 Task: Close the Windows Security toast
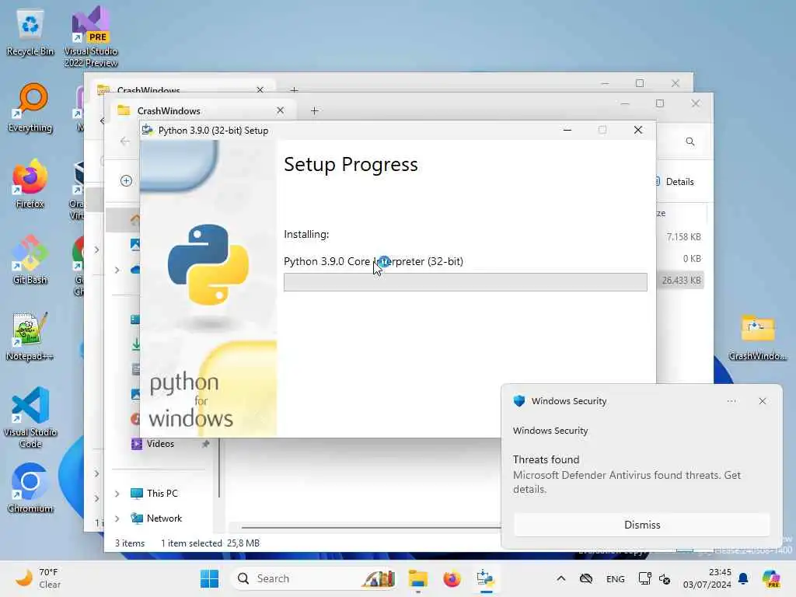tap(763, 401)
